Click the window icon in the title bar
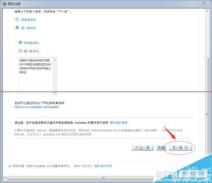 pos(4,4)
